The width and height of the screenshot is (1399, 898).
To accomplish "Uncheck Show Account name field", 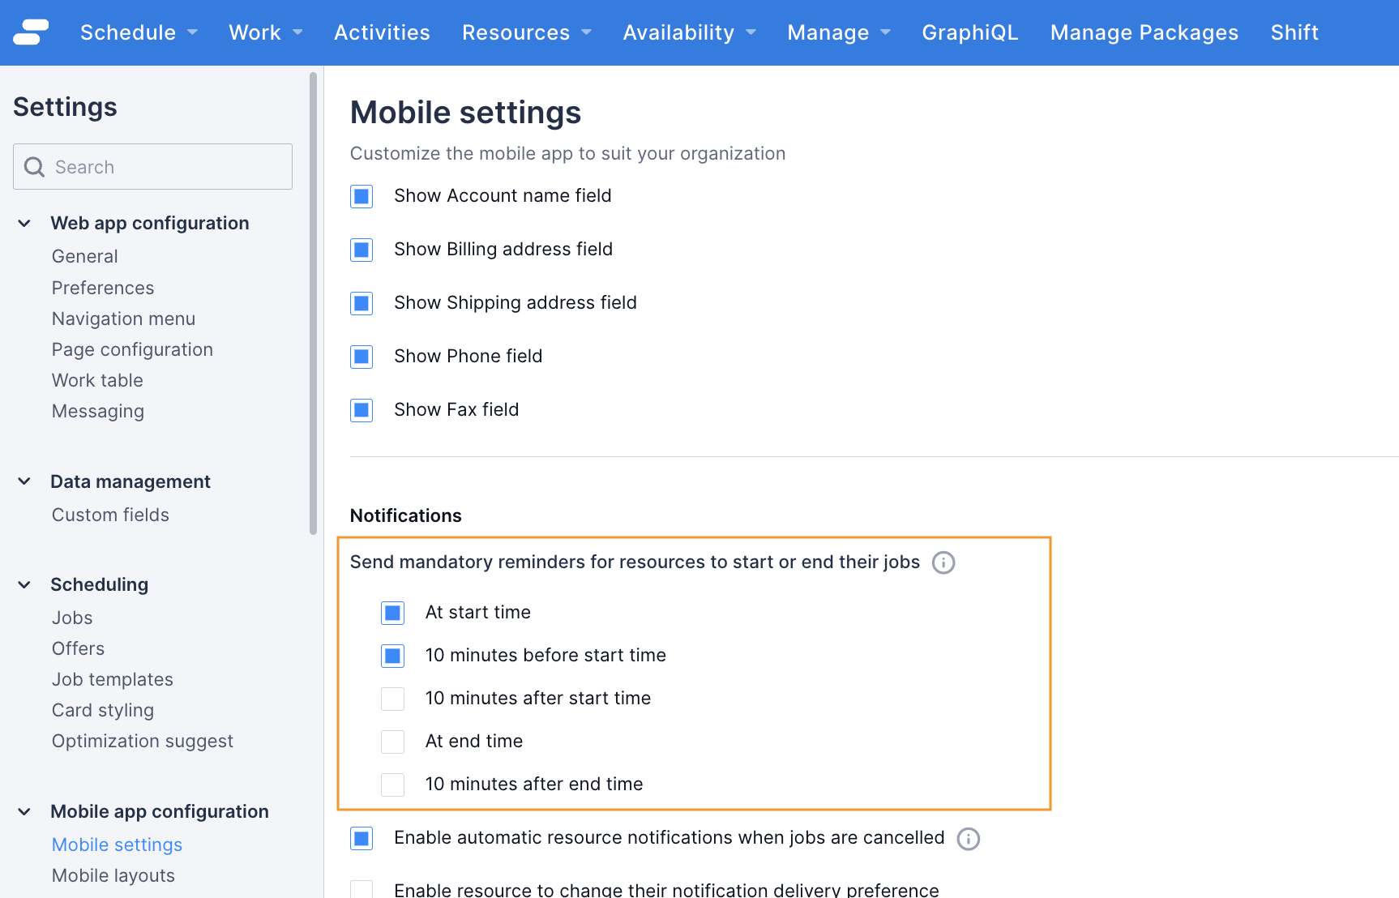I will 361,195.
